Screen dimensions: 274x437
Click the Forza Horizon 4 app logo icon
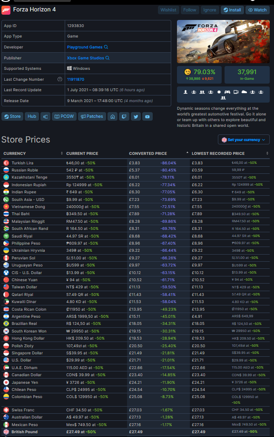6,10
